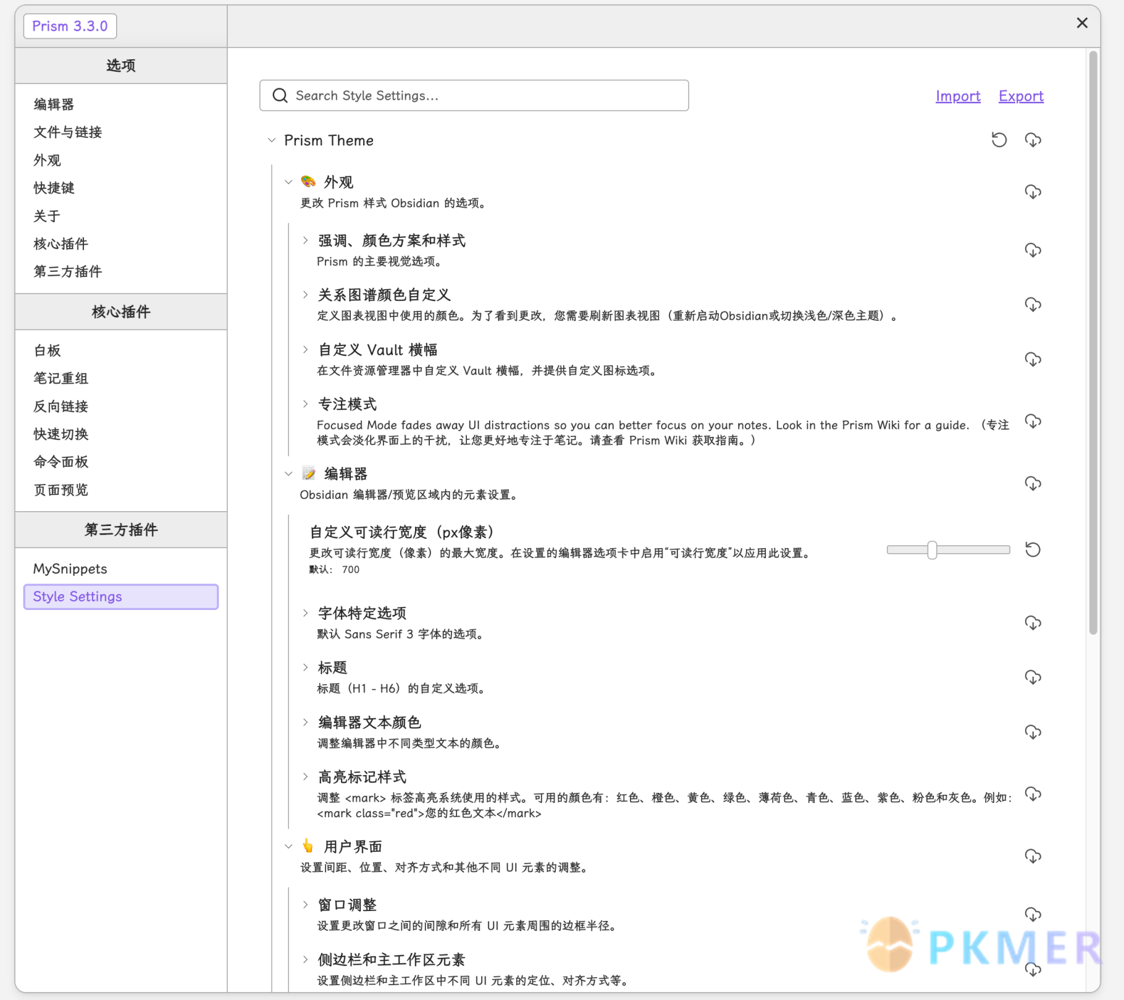Export icon for 标题 row
Viewport: 1124px width, 1000px height.
(x=1033, y=677)
